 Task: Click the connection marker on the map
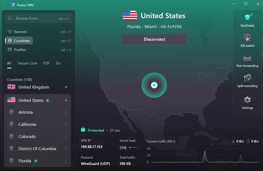pyautogui.click(x=154, y=85)
